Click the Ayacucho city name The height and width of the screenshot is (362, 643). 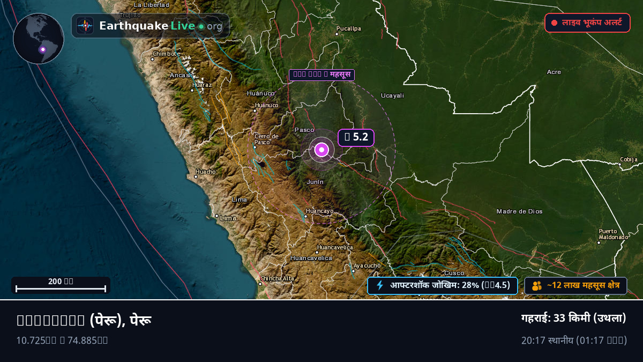tap(367, 265)
